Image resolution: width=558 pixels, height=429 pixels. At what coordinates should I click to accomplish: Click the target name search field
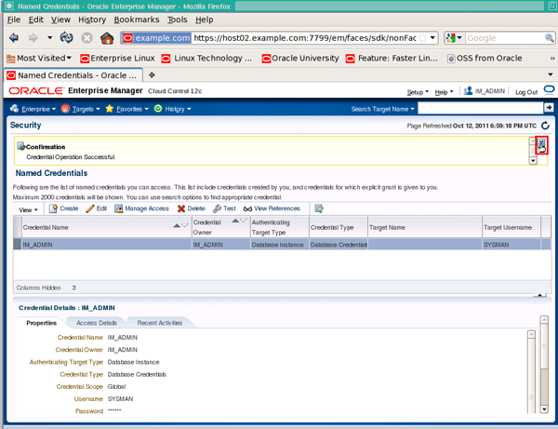pos(481,108)
